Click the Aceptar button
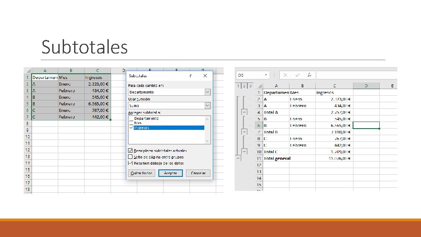The image size is (421, 237). pyautogui.click(x=171, y=173)
